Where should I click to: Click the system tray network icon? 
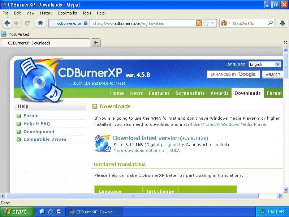[262, 212]
